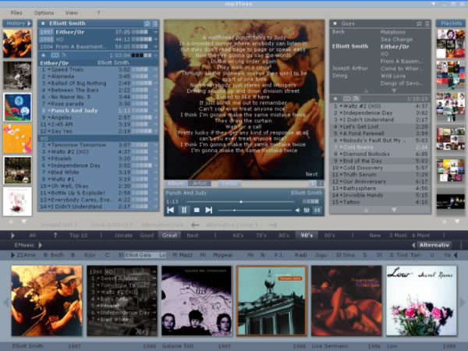The height and width of the screenshot is (351, 468).
Task: Open list menu icon in Guys panel
Action: (x=427, y=23)
